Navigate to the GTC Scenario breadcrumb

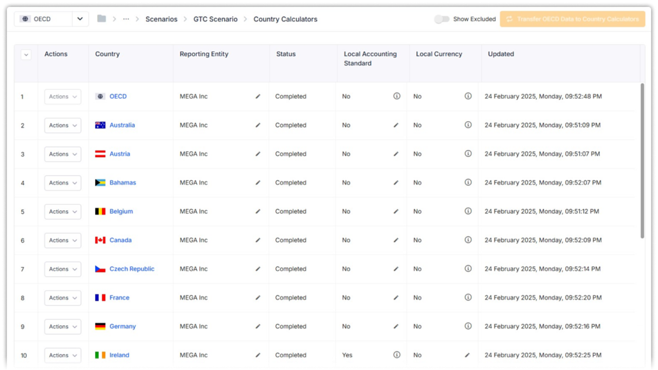(215, 19)
